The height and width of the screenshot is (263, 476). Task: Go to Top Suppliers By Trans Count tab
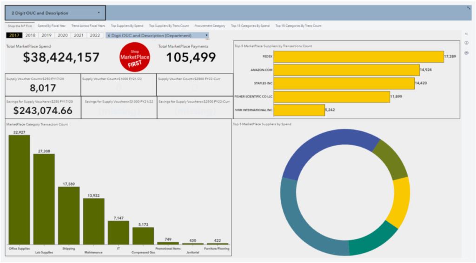tap(169, 26)
